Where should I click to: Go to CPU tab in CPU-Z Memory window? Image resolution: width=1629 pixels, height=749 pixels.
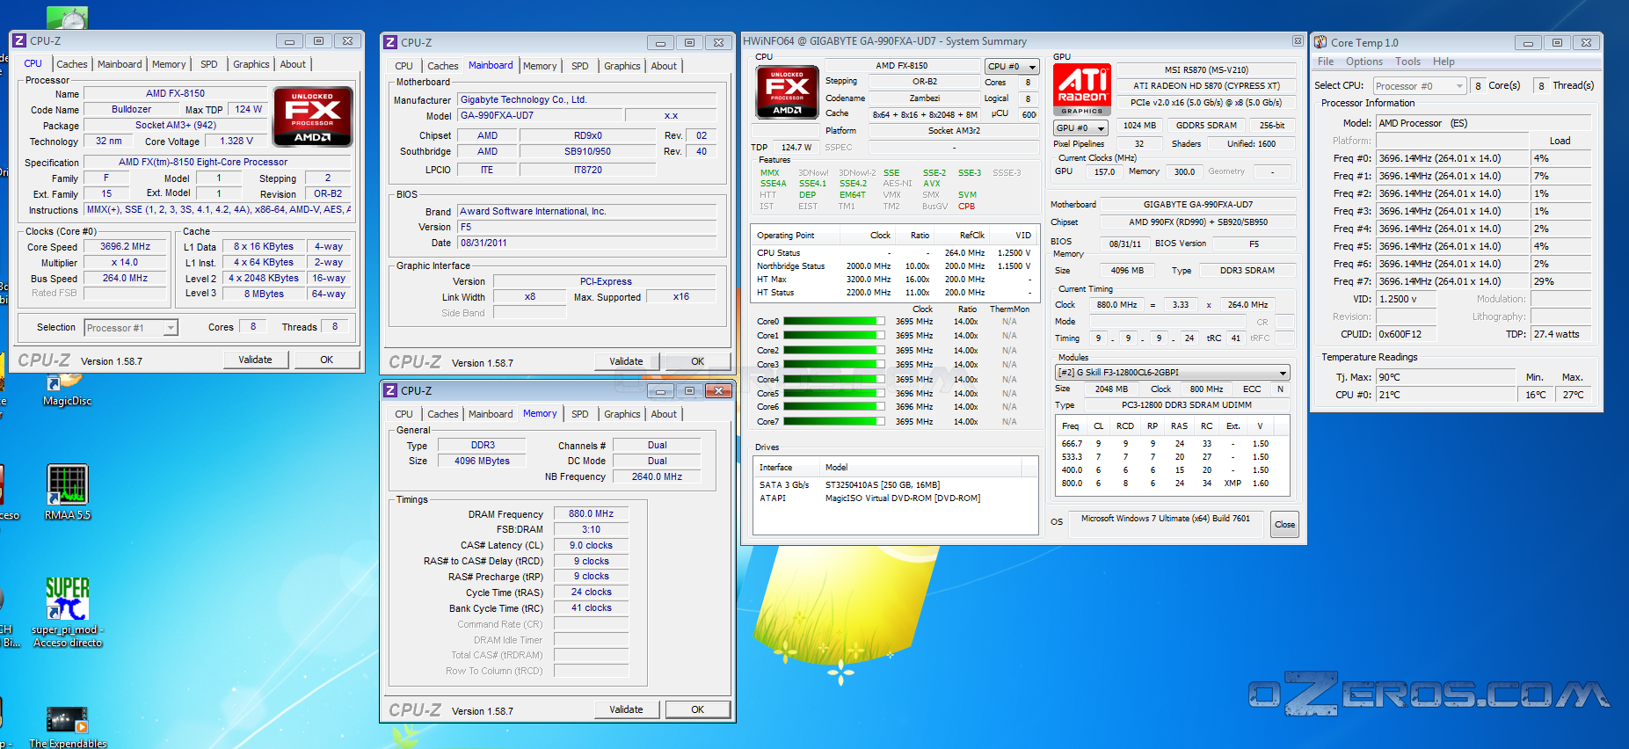(x=404, y=414)
